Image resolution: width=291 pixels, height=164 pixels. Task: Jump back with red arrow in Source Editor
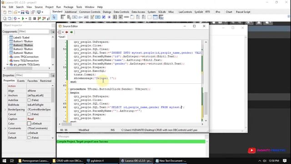67,32
